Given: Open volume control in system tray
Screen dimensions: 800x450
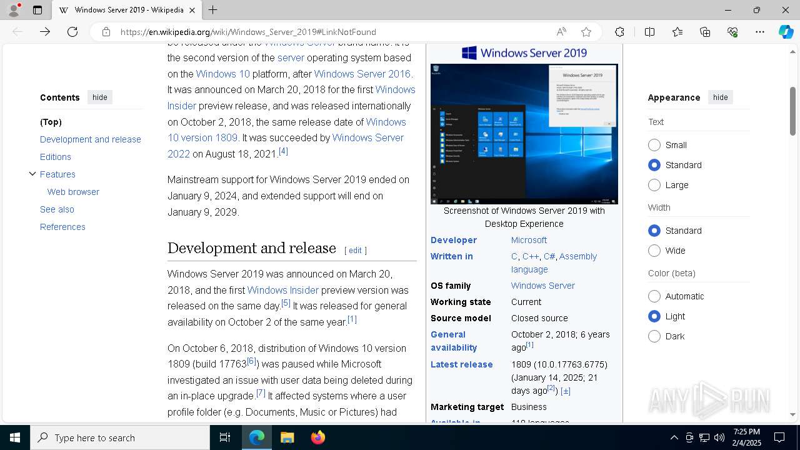Looking at the screenshot, I should (x=719, y=437).
